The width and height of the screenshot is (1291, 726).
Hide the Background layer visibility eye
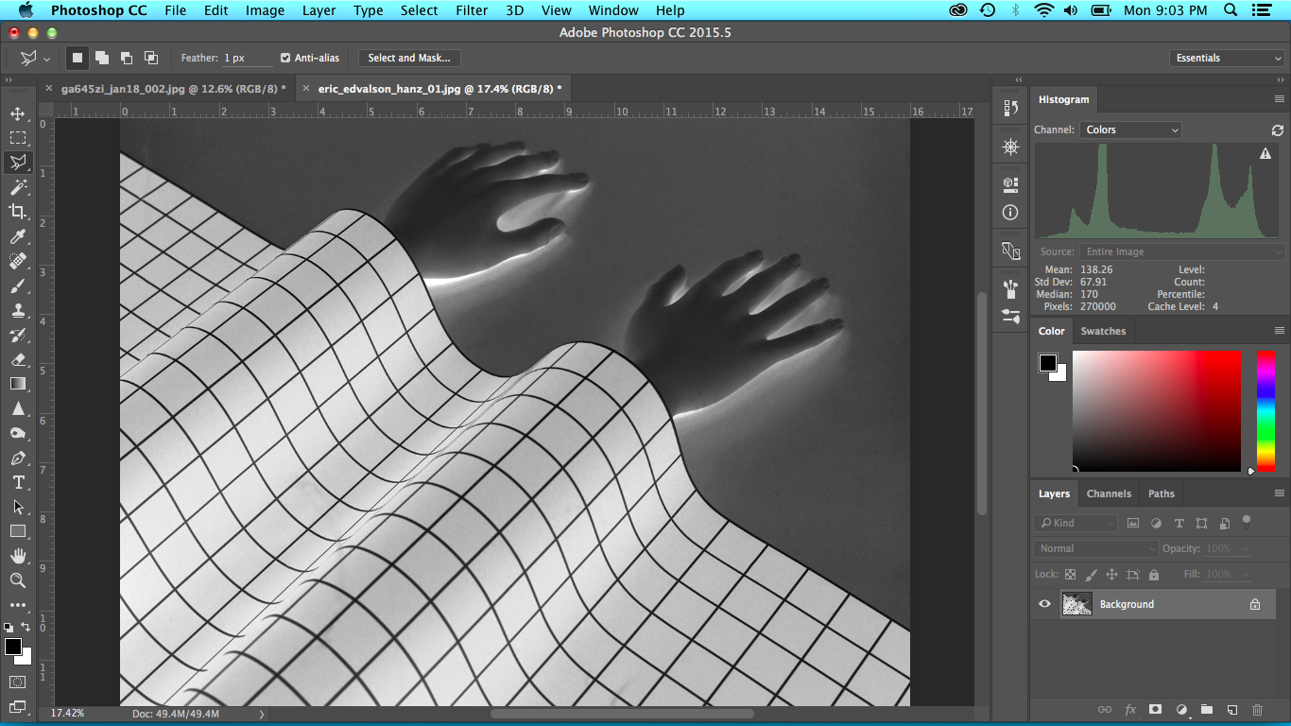point(1044,604)
